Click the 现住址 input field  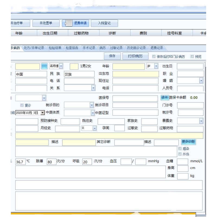click(x=135, y=81)
